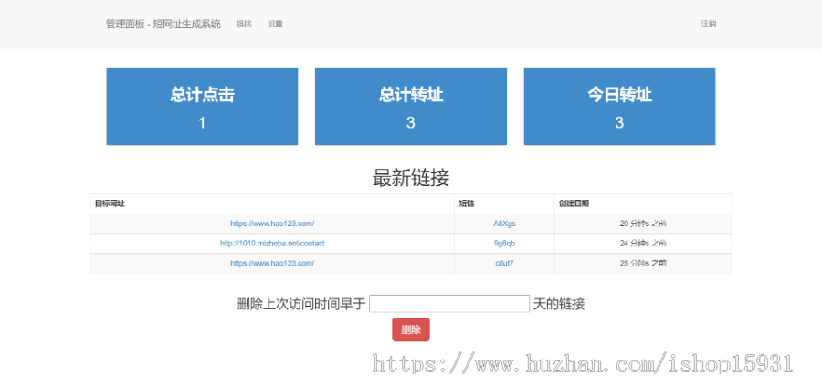Click the 删除上次访问时间早于 label
Image resolution: width=822 pixels, height=386 pixels.
pos(301,304)
